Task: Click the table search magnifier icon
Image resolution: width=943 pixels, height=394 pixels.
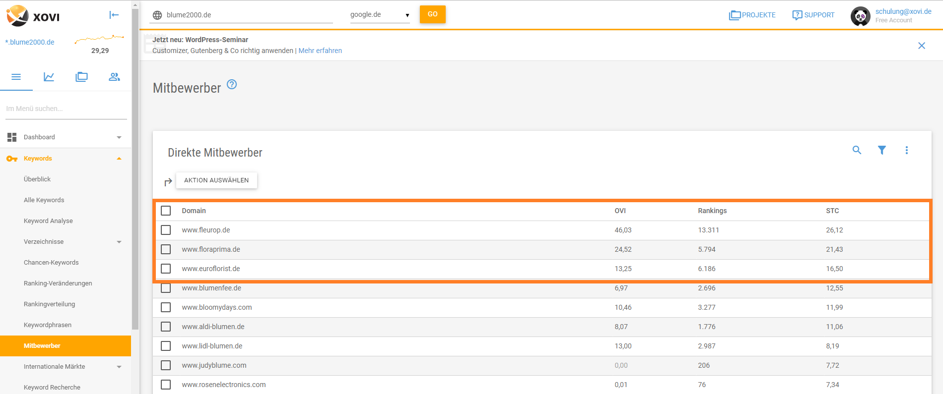Action: tap(857, 150)
